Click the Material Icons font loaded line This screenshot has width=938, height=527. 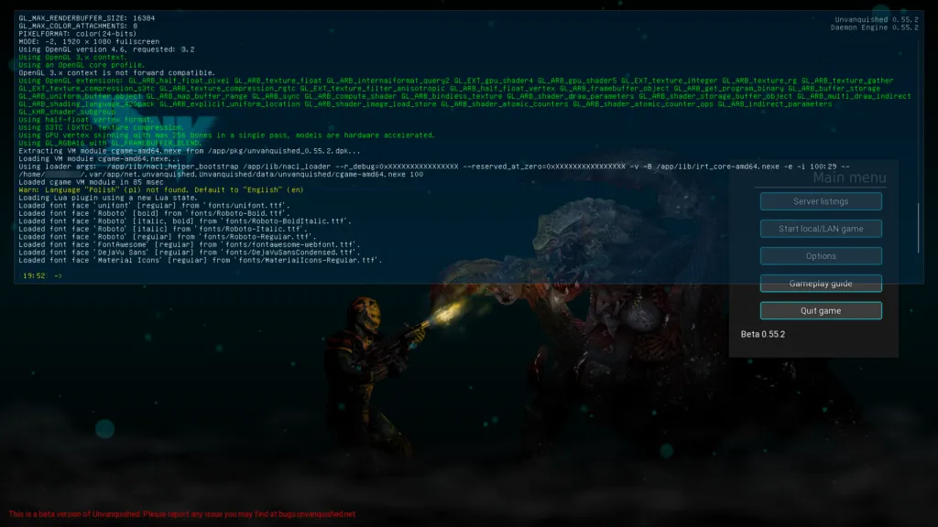[x=201, y=261]
